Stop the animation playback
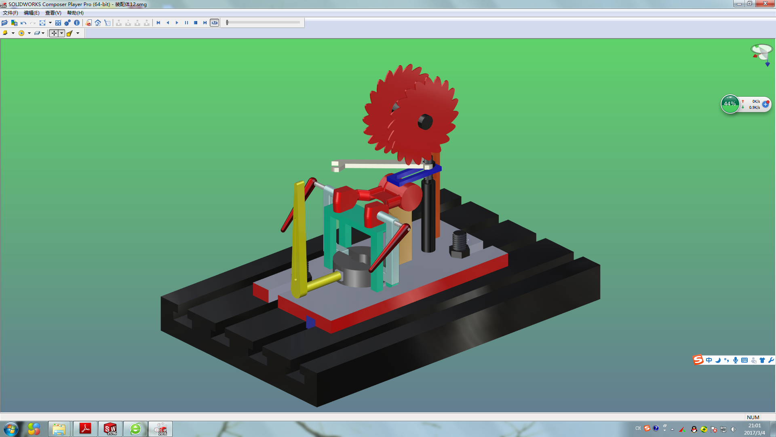776x437 pixels. [x=196, y=23]
